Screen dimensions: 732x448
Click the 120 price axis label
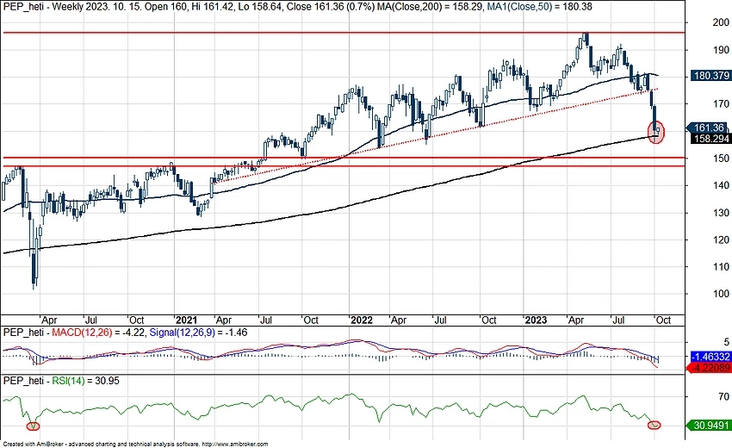click(x=721, y=240)
